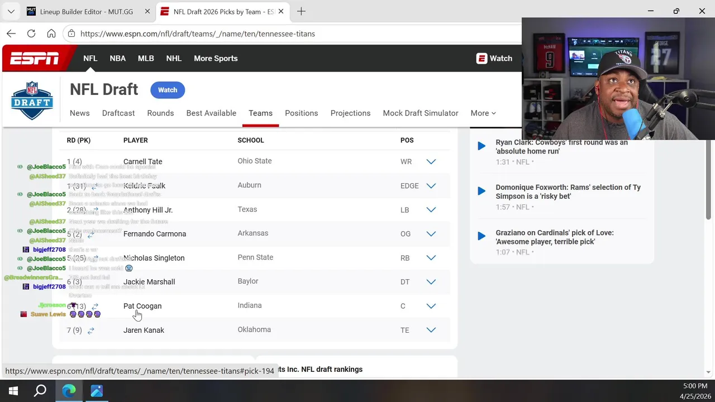Open the Carnell Tate player link

pyautogui.click(x=142, y=162)
